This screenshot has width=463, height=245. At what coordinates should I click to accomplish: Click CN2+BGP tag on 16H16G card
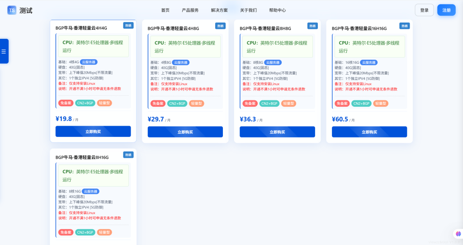361,104
